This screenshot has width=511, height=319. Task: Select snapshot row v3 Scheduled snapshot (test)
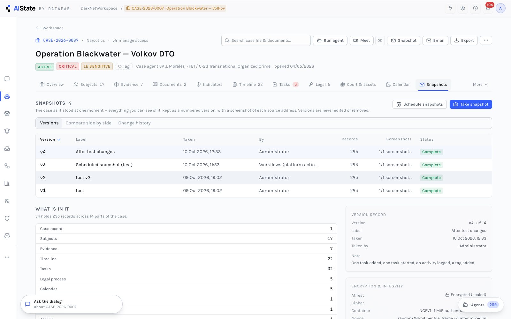tap(263, 165)
